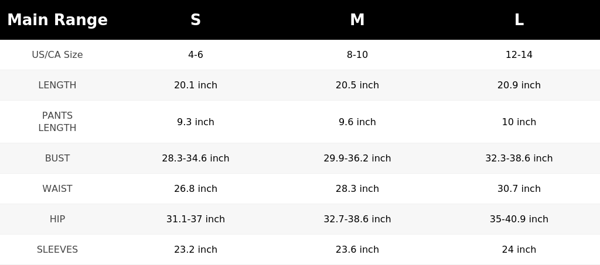This screenshot has height=265, width=600.
Task: Click the BUST row label
Action: point(57,158)
